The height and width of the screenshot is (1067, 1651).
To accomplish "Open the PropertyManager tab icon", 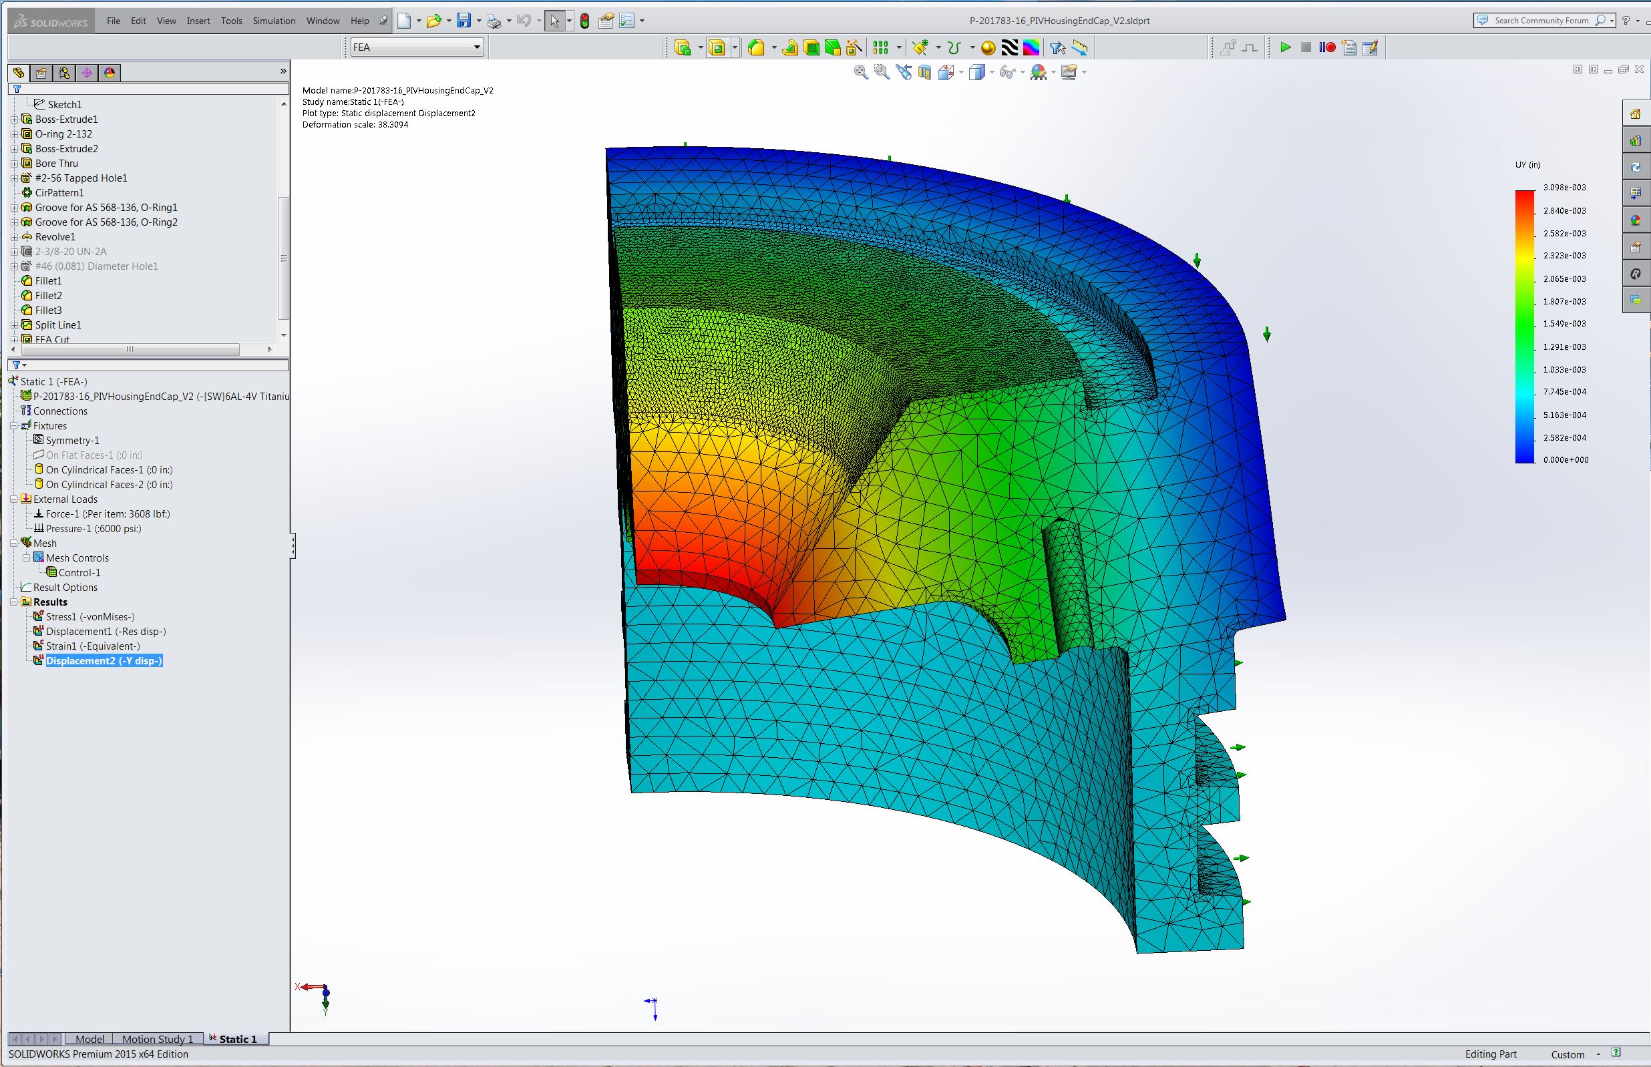I will (x=41, y=73).
